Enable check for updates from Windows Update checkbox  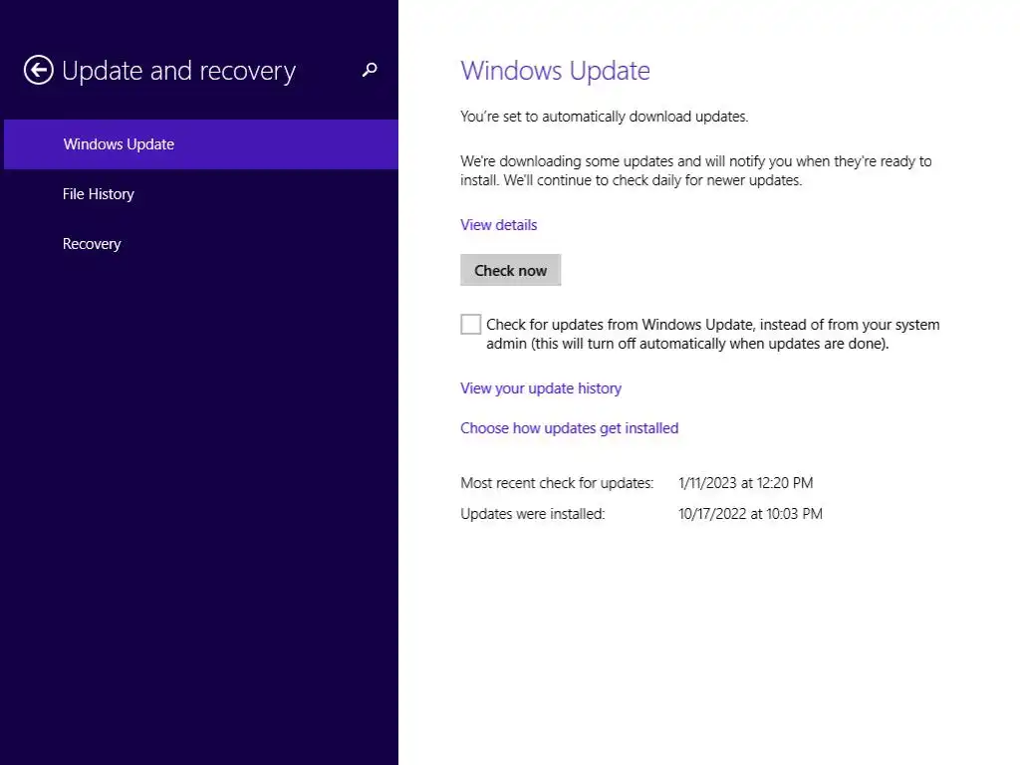coord(470,324)
